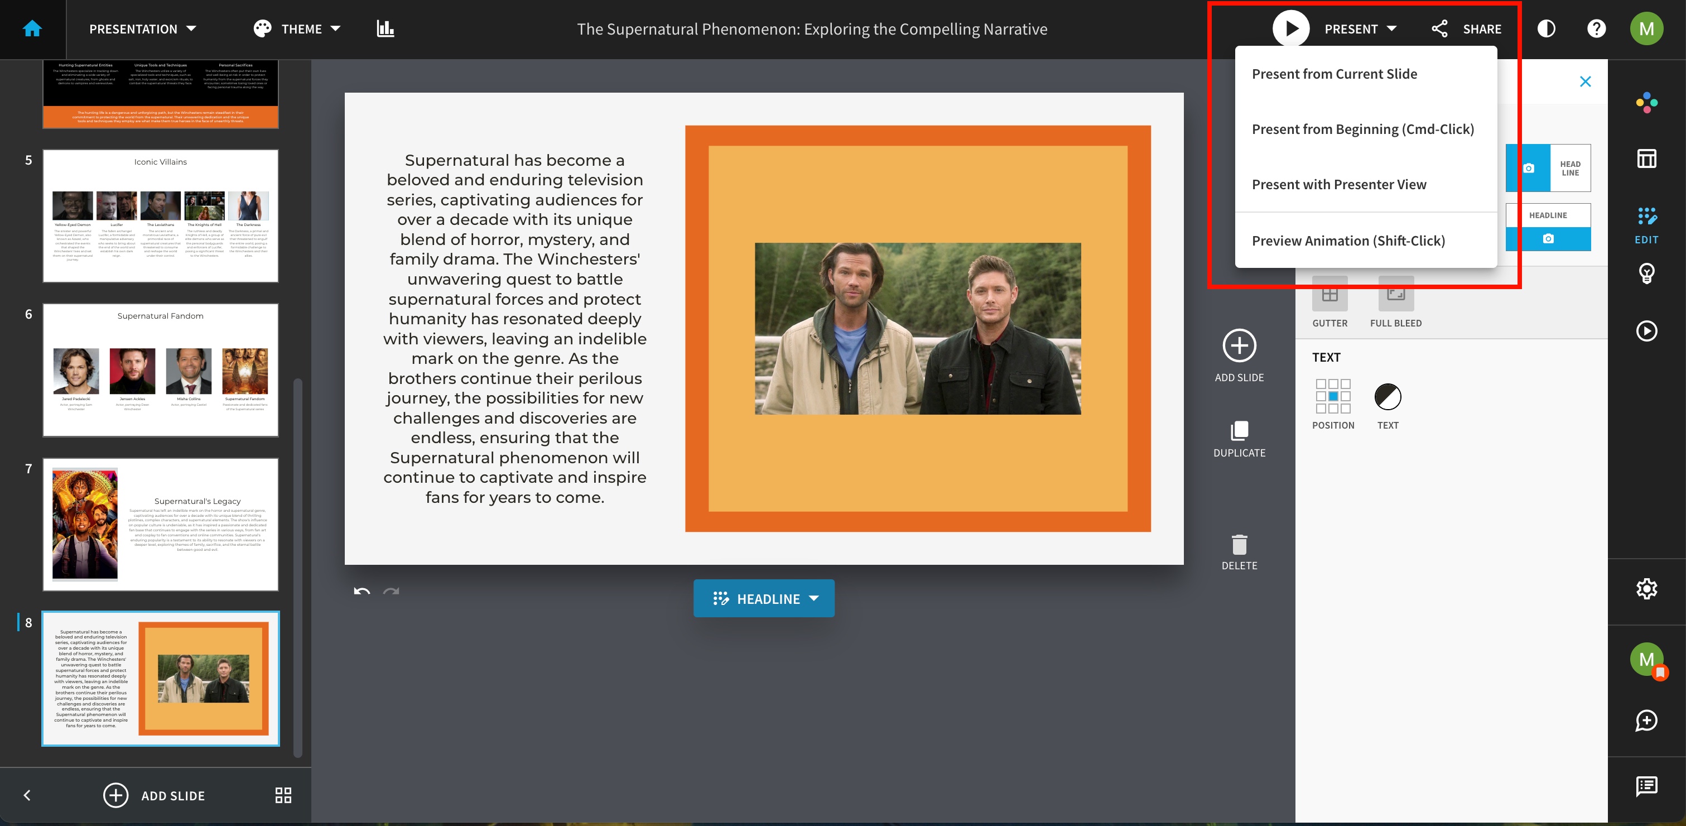Toggle the FULL BLEED option

tap(1395, 302)
